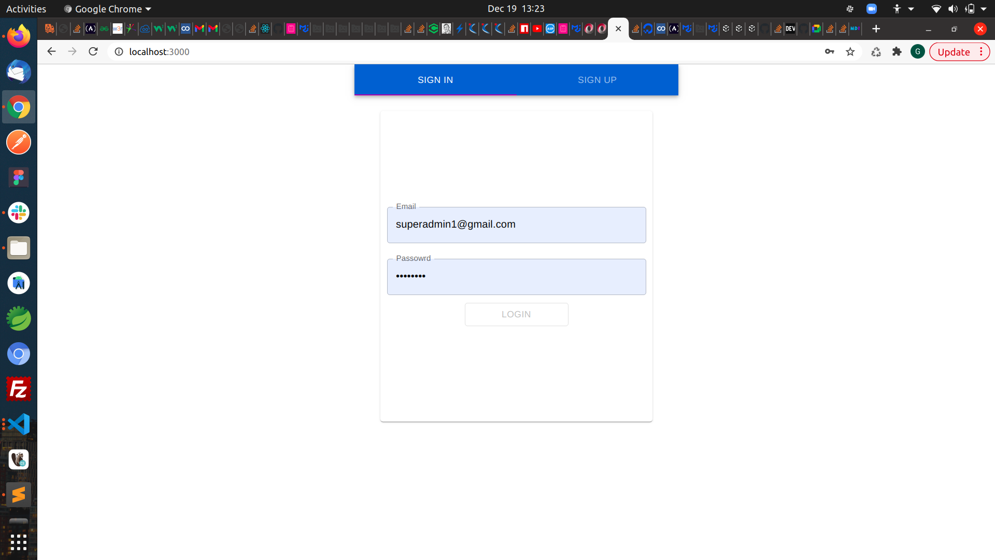Go back with browser back arrow

(51, 51)
